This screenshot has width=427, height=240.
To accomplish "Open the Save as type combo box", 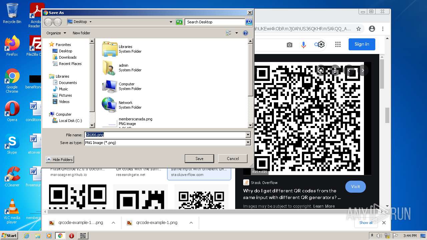I will coord(167,143).
